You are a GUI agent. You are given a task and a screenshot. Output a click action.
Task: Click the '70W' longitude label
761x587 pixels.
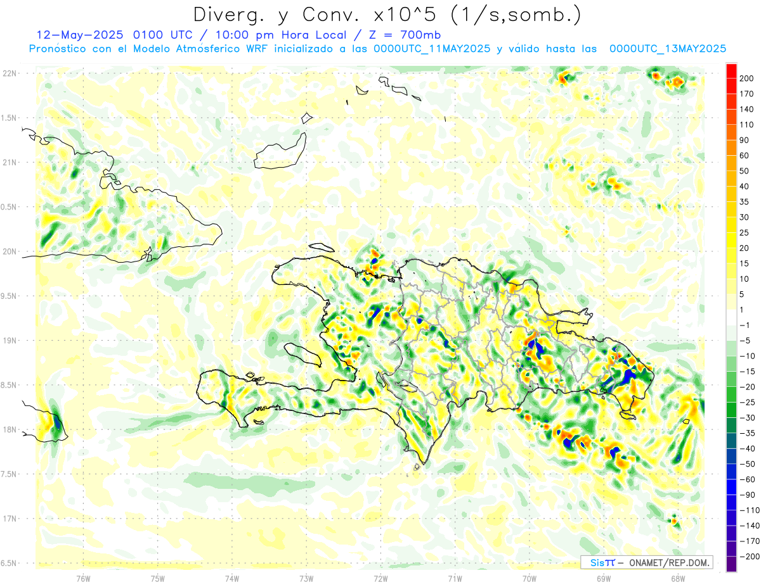(529, 578)
